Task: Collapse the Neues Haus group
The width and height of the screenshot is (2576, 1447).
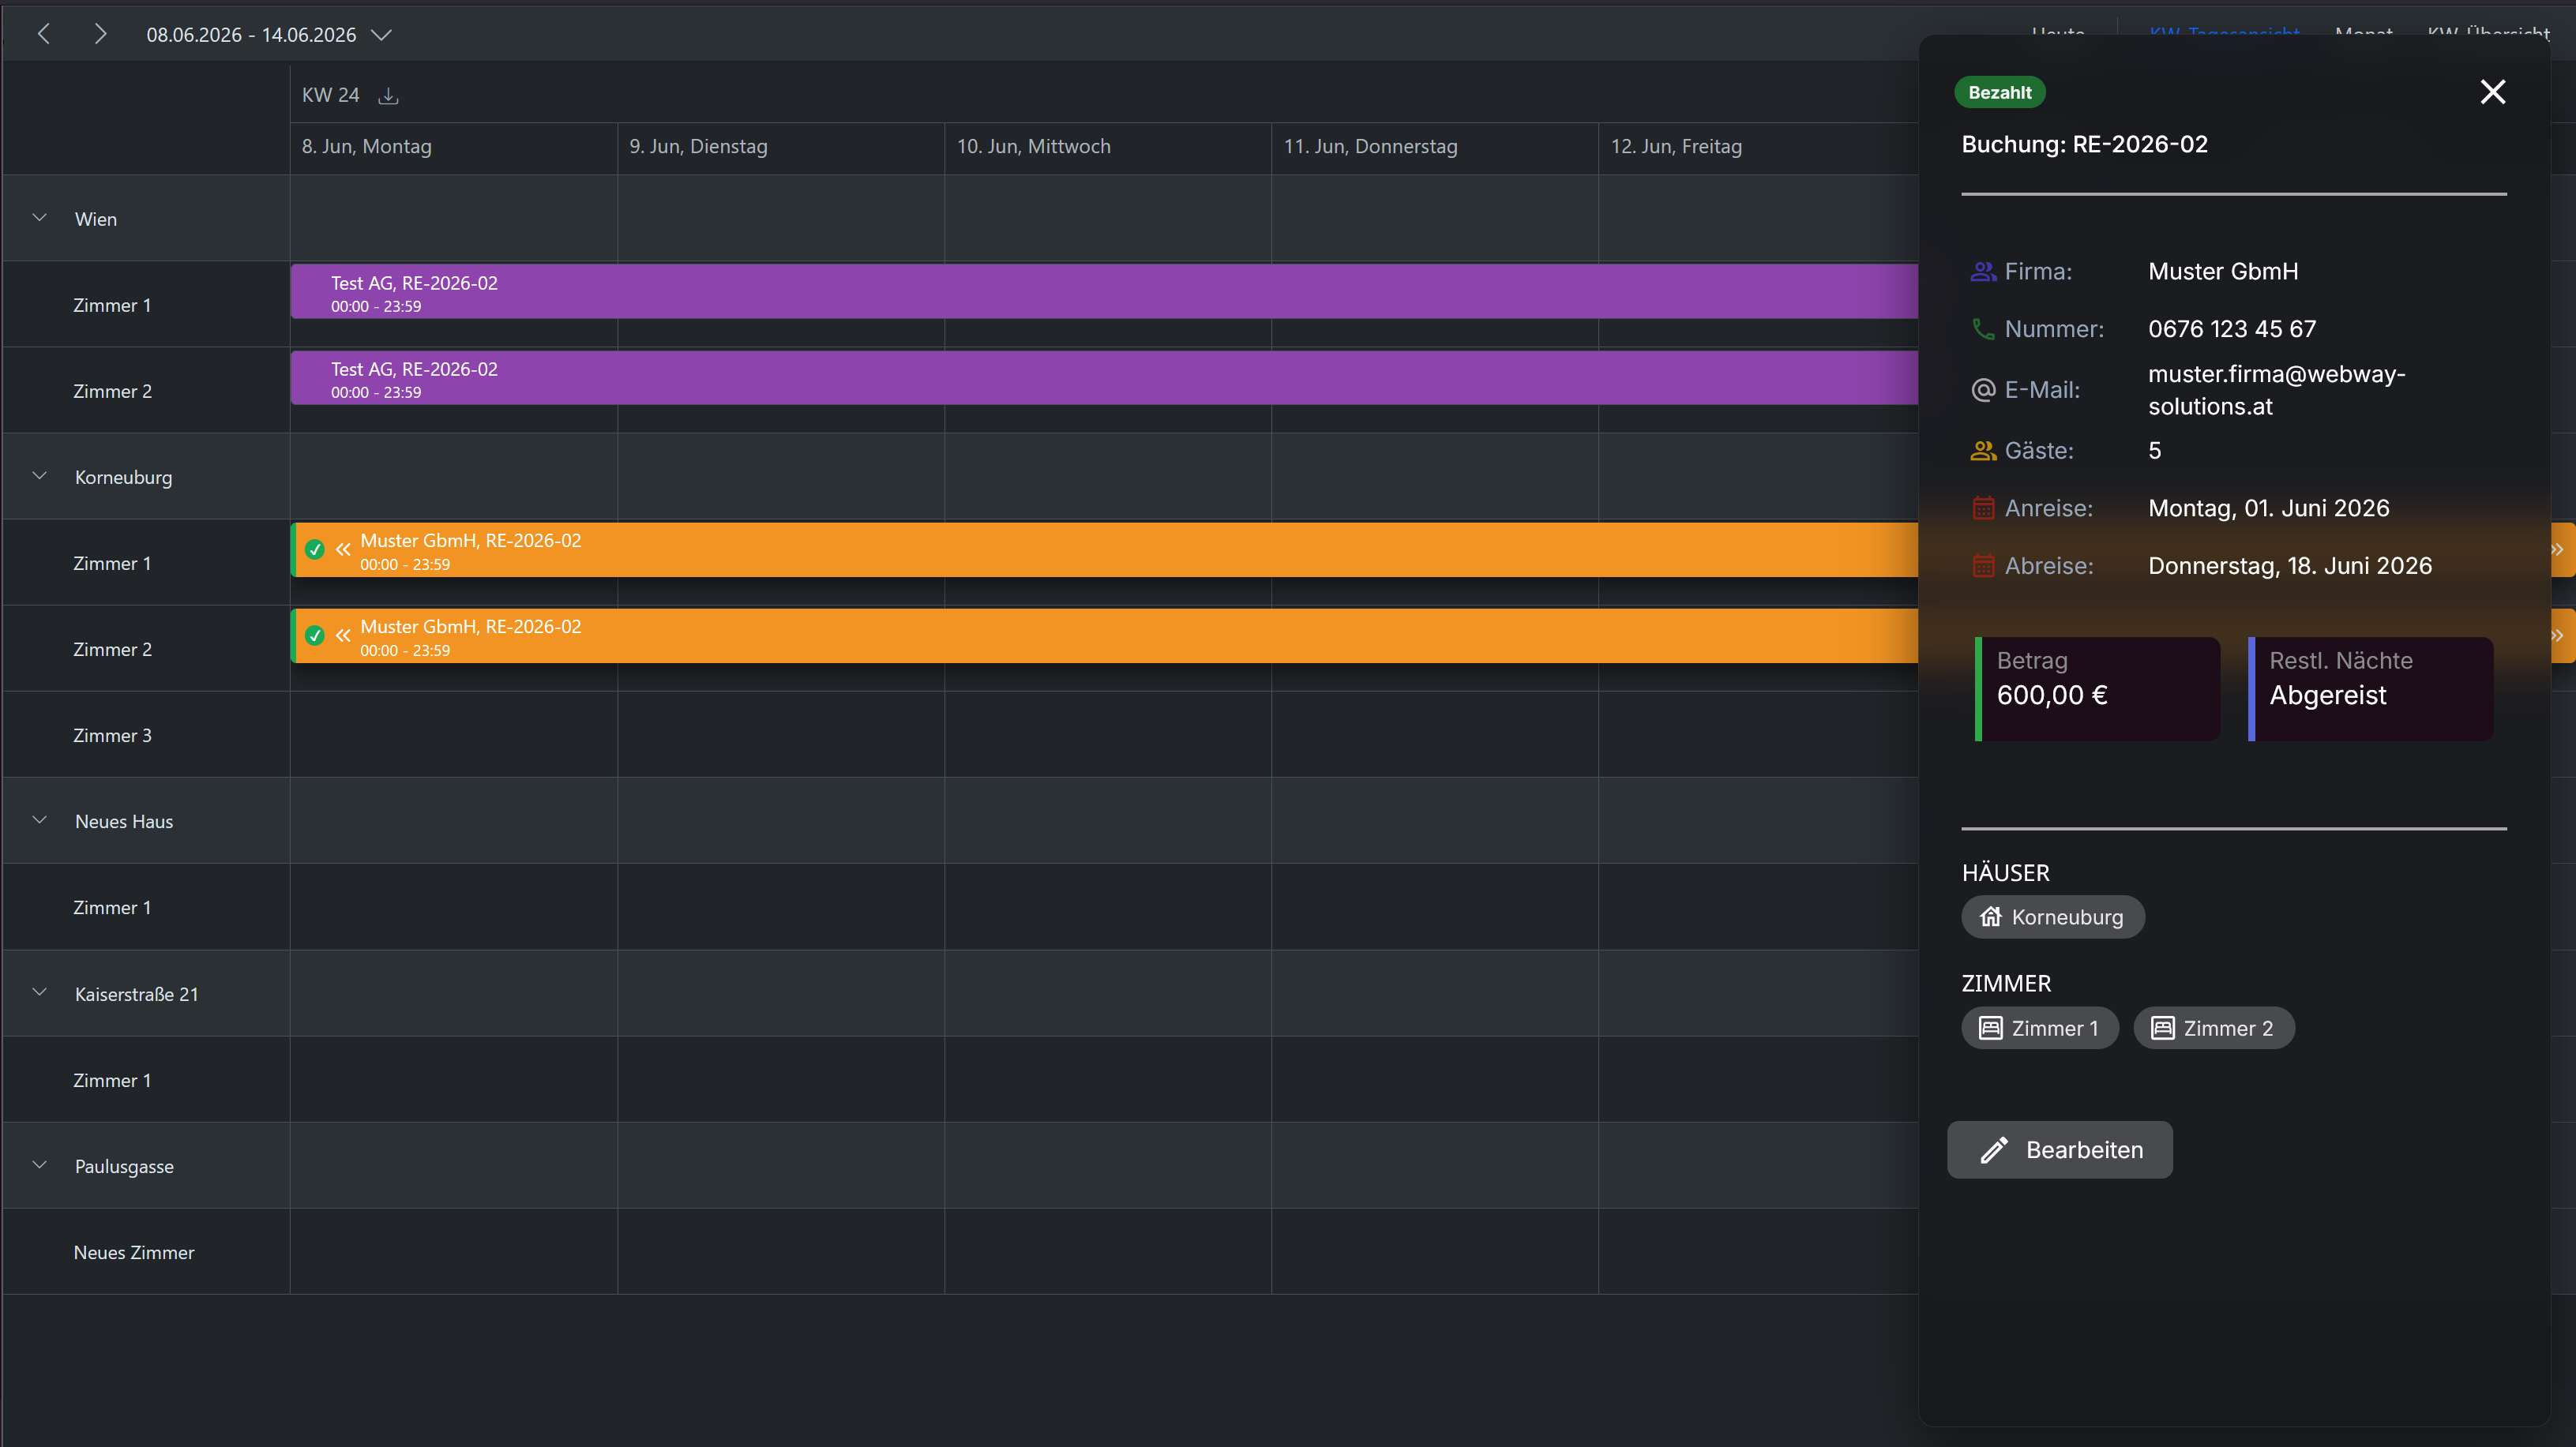Action: click(40, 819)
